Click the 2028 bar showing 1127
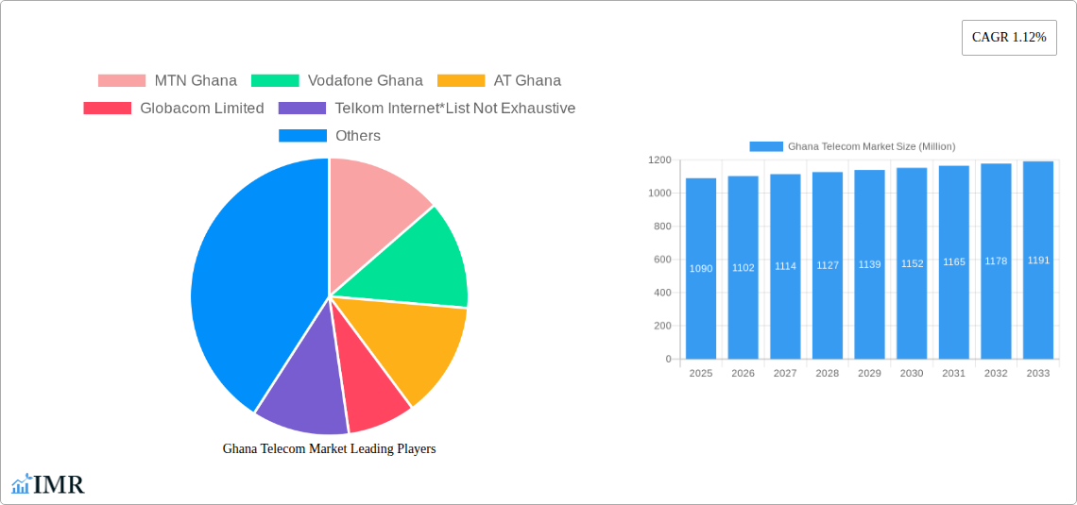Image resolution: width=1077 pixels, height=505 pixels. tap(828, 265)
